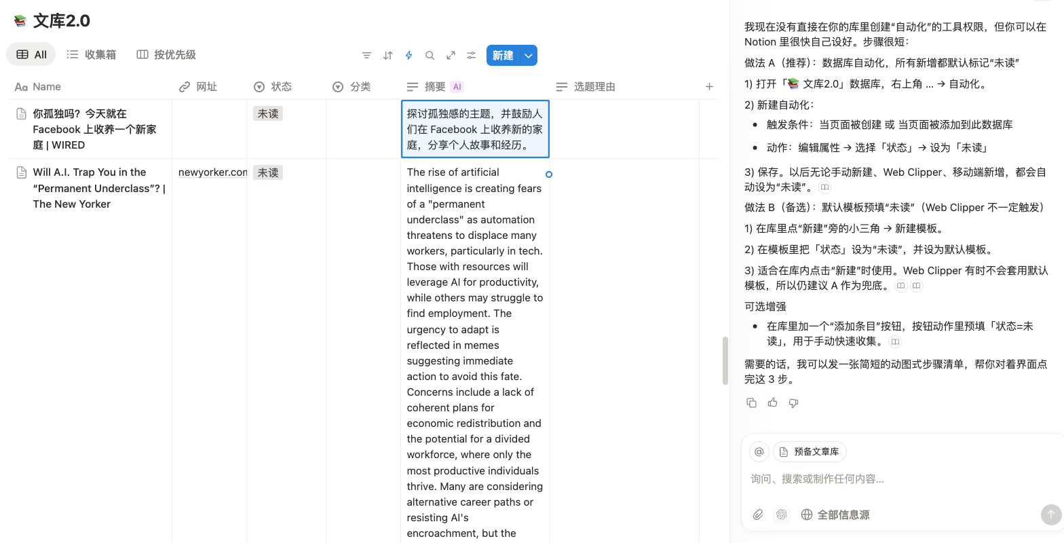Open the row titled 你孤独吗？今天就在 Facebook 上收养一个新家庭
Viewport: 1064px width, 543px height.
tap(95, 129)
